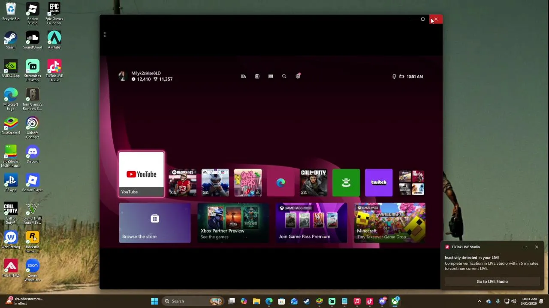Open Xbox Partner Preview card
Screen dimensions: 549x308
point(233,223)
